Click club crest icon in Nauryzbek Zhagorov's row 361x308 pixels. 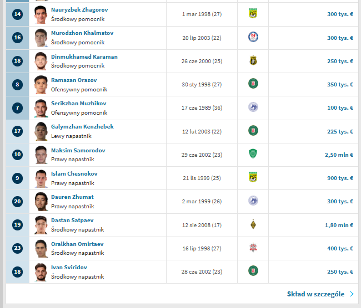253,14
